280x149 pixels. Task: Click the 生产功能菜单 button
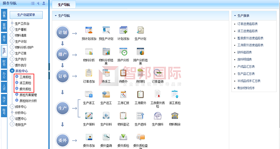point(26,15)
